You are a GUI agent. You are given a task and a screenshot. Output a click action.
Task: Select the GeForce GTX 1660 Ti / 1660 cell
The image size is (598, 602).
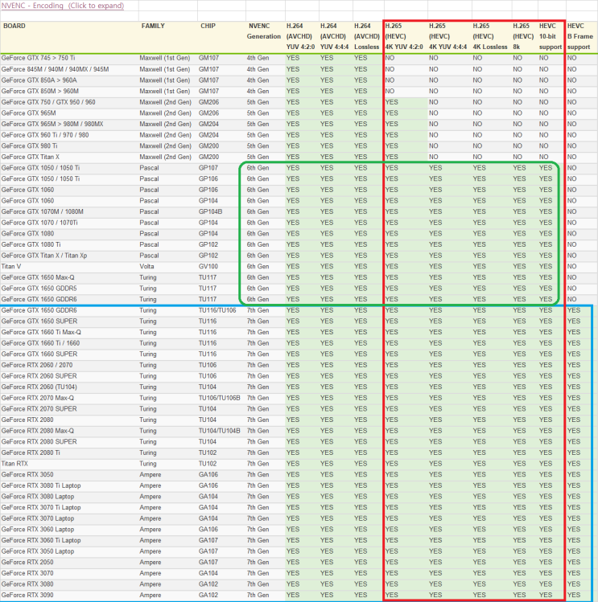pyautogui.click(x=40, y=343)
